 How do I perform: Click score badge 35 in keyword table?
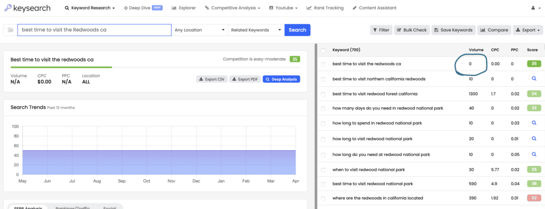[x=534, y=64]
